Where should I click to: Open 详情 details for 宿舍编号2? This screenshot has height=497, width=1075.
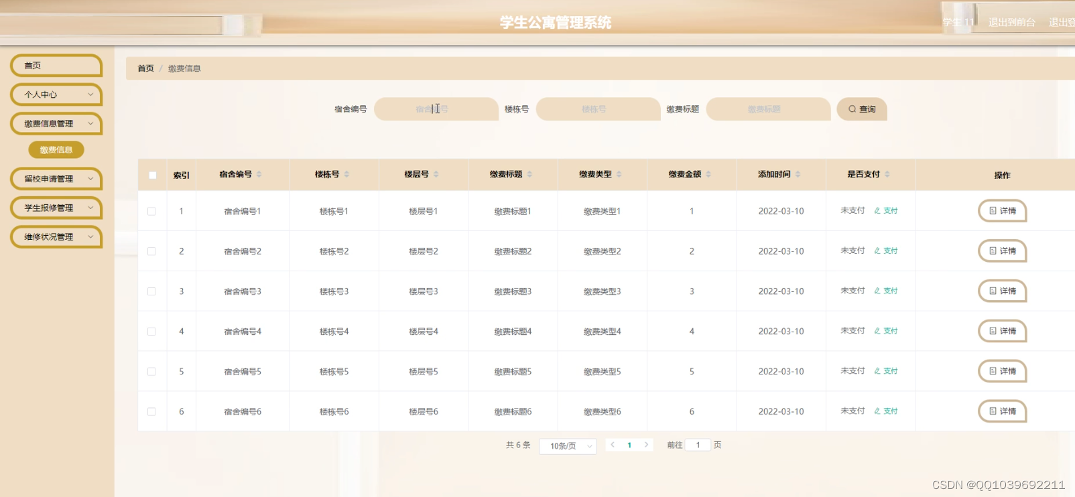point(1003,251)
